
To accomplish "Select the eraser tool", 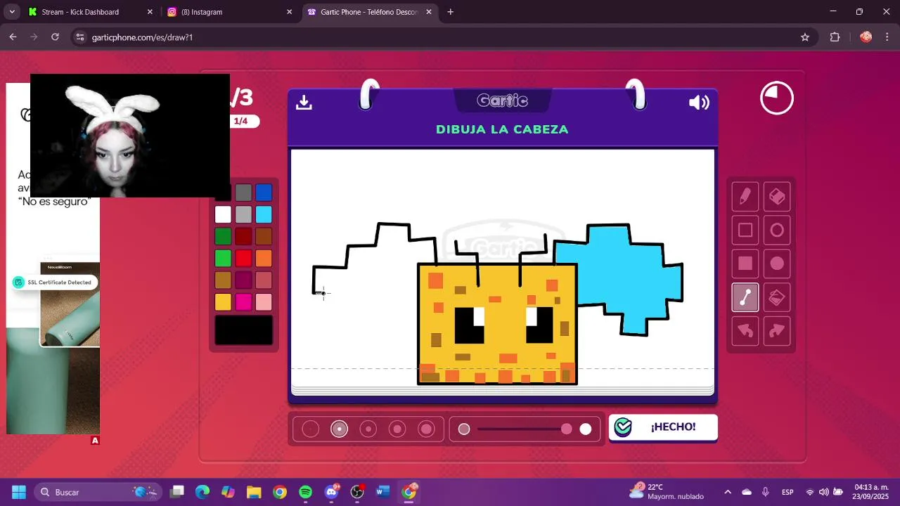I will (x=777, y=197).
